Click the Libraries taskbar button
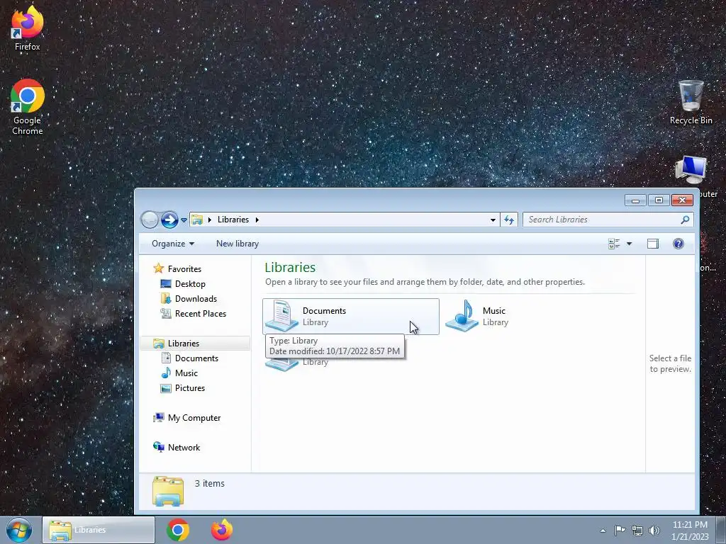 click(99, 530)
